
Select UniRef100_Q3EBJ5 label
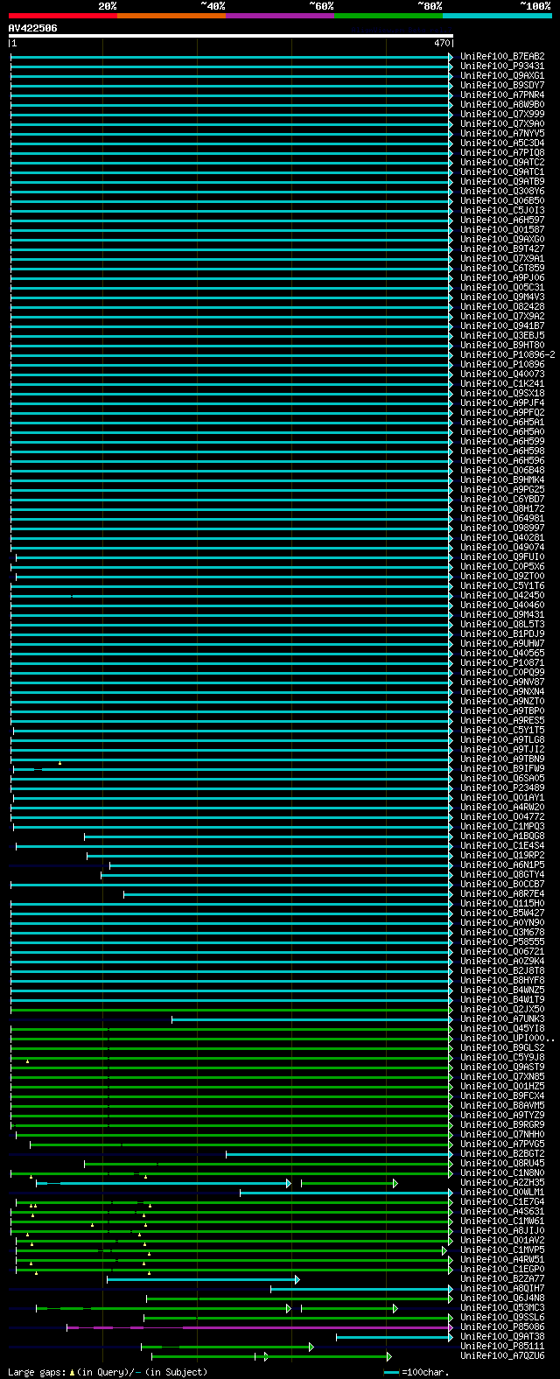(502, 336)
